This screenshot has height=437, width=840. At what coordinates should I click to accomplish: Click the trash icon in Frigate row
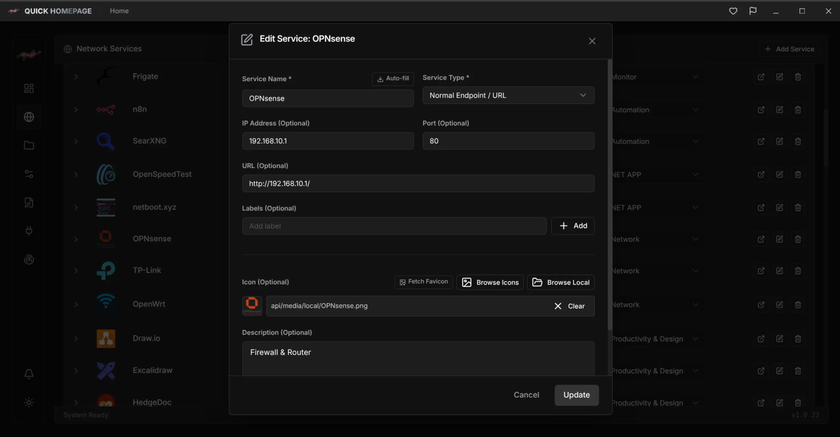(x=798, y=77)
